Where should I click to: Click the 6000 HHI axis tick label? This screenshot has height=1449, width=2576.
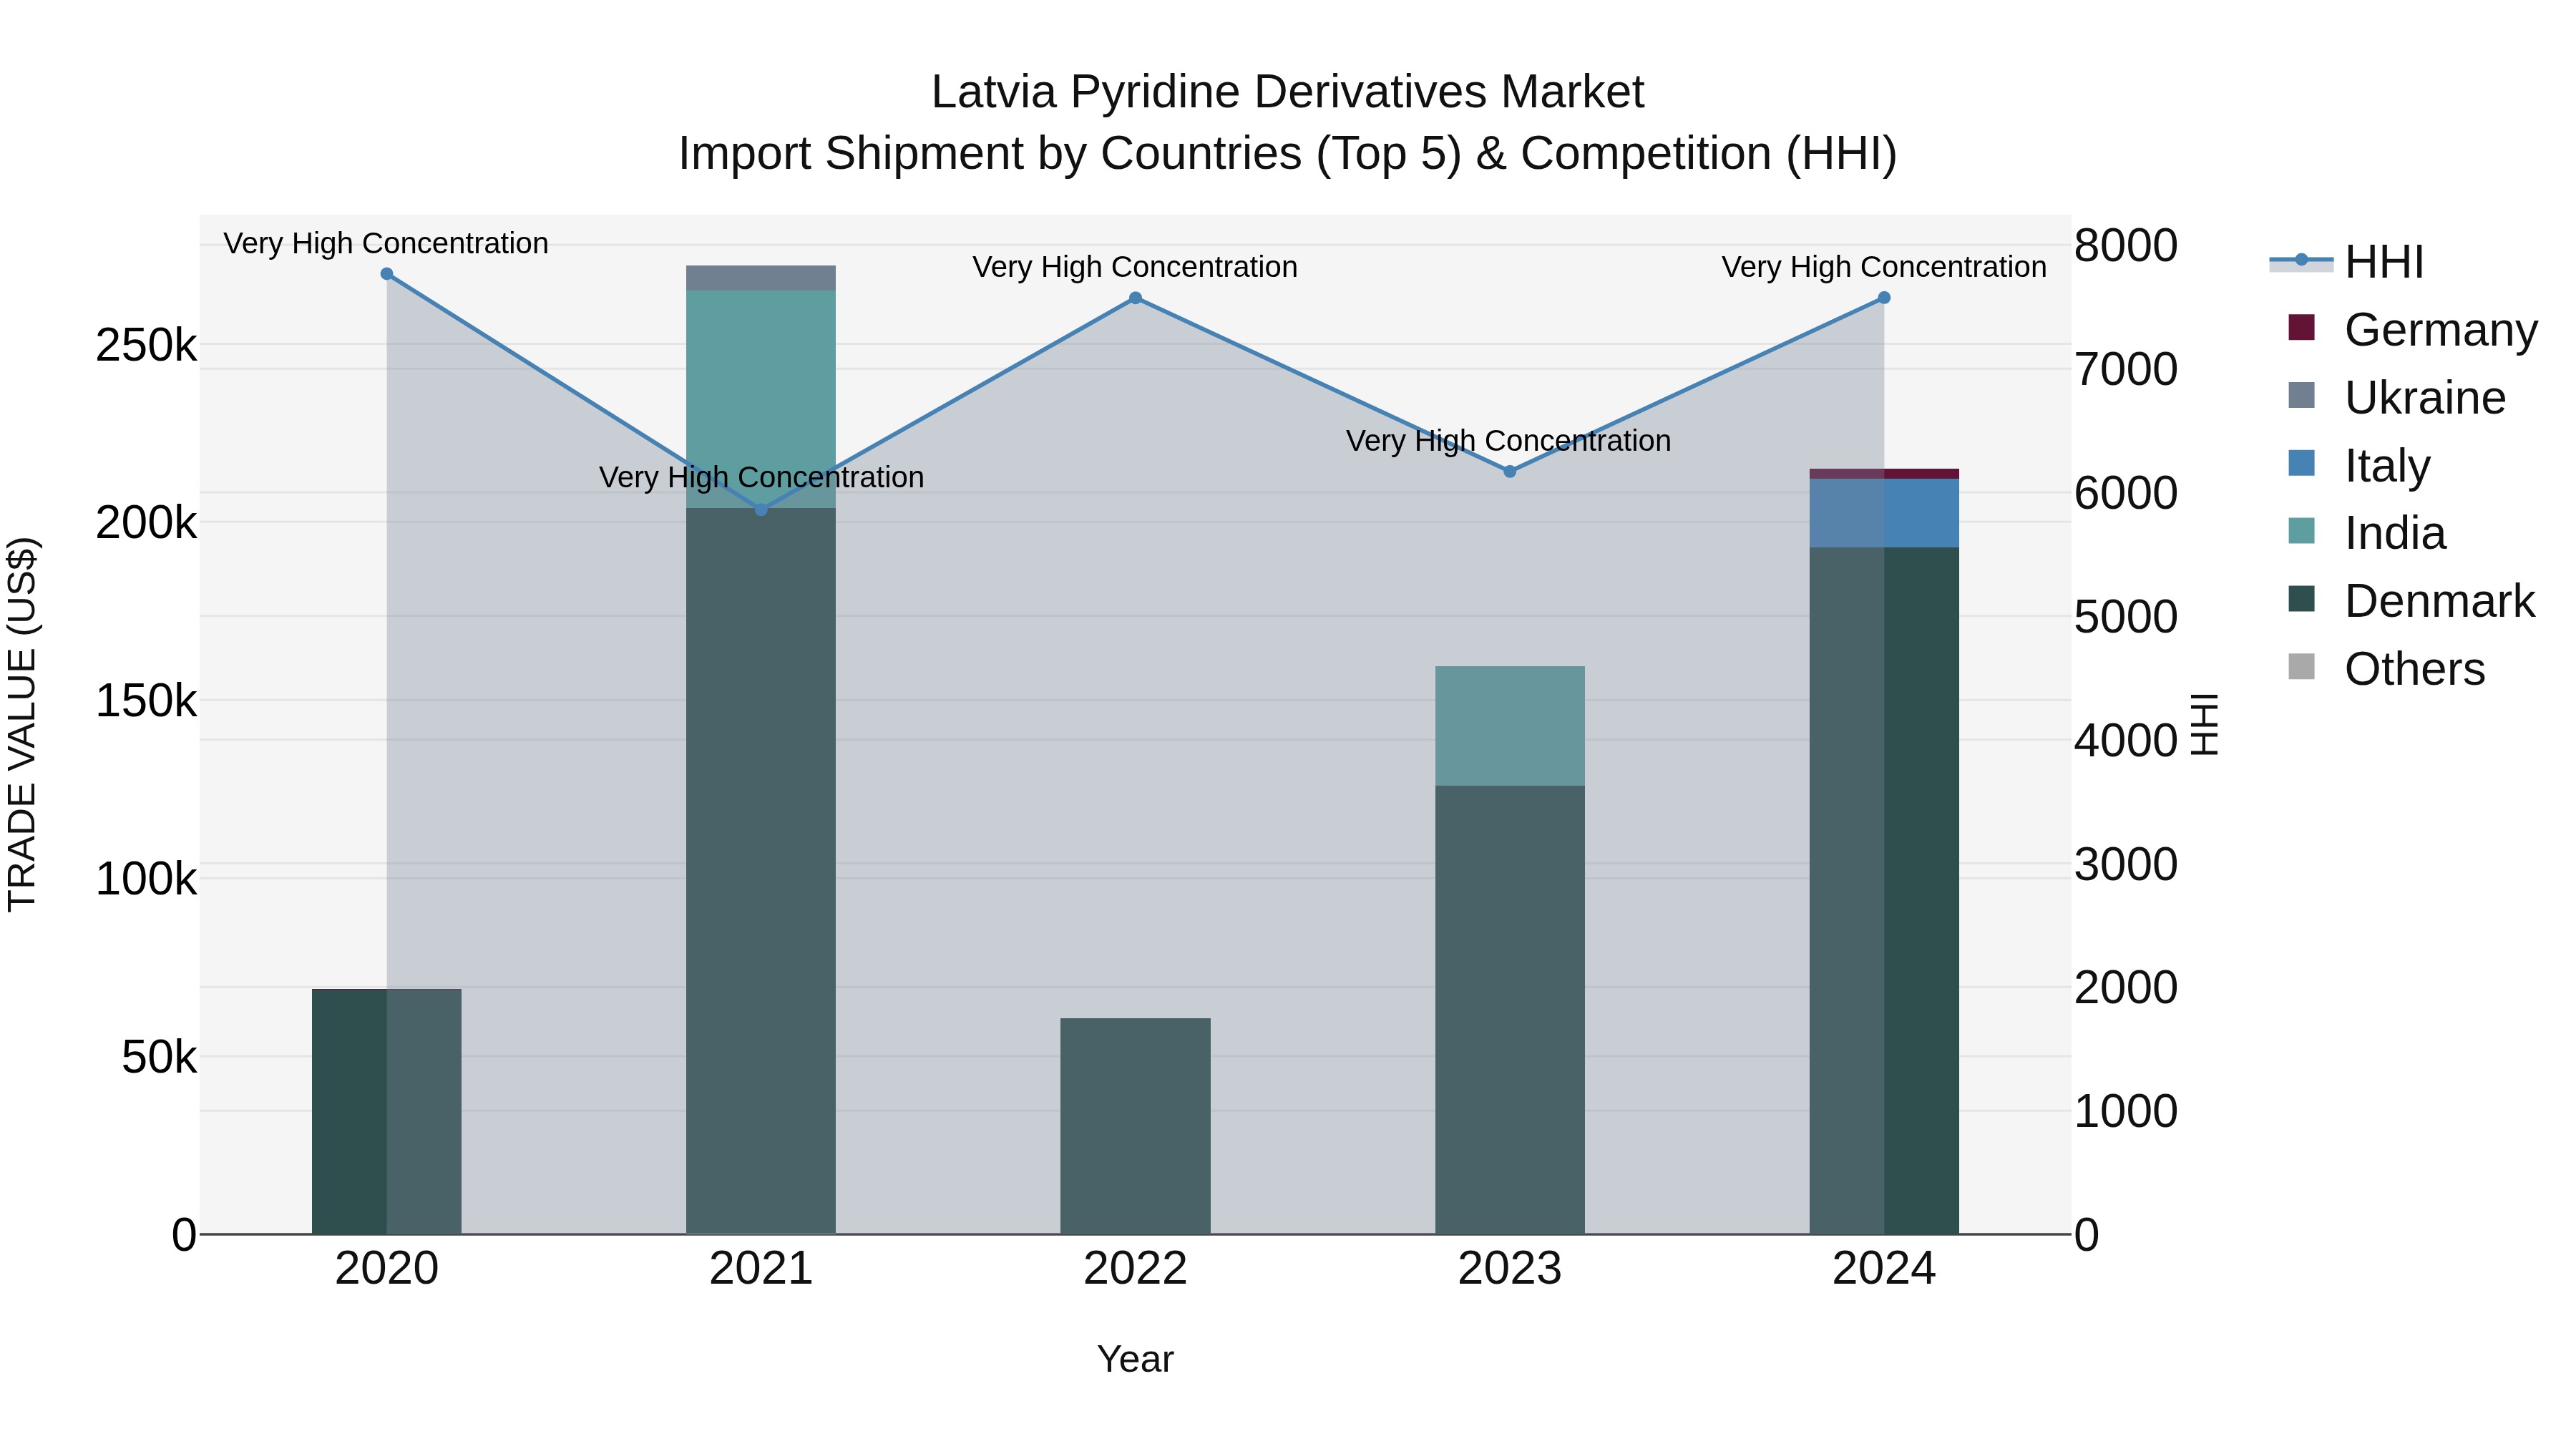(x=2126, y=493)
